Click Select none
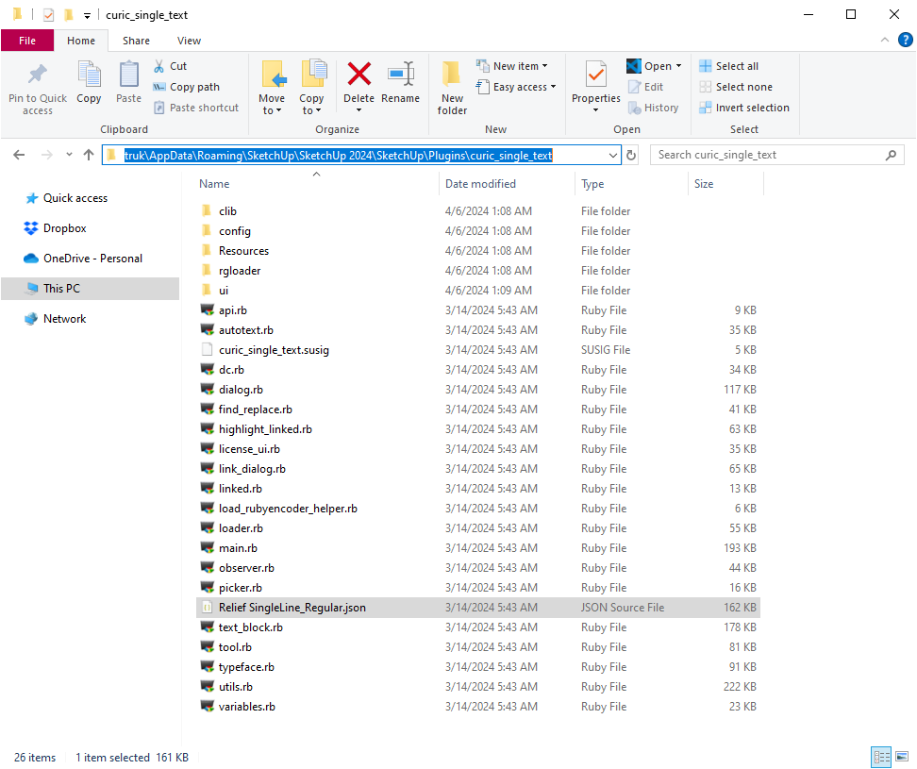This screenshot has width=917, height=769. pyautogui.click(x=736, y=87)
